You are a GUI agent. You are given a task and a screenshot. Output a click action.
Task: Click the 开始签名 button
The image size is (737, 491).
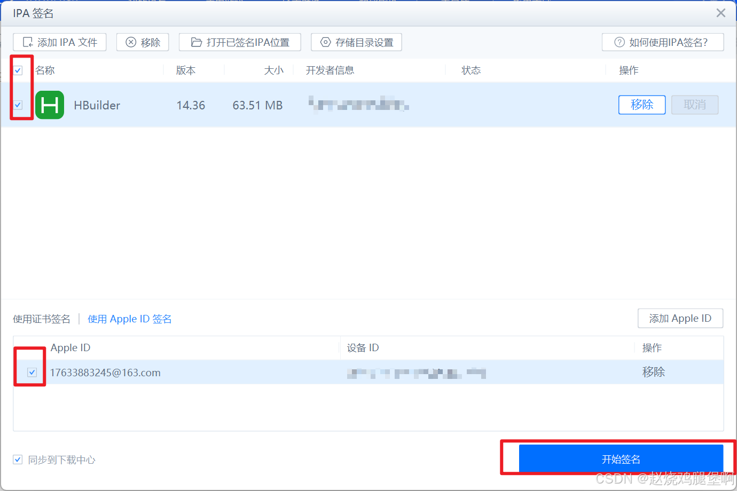pos(621,458)
